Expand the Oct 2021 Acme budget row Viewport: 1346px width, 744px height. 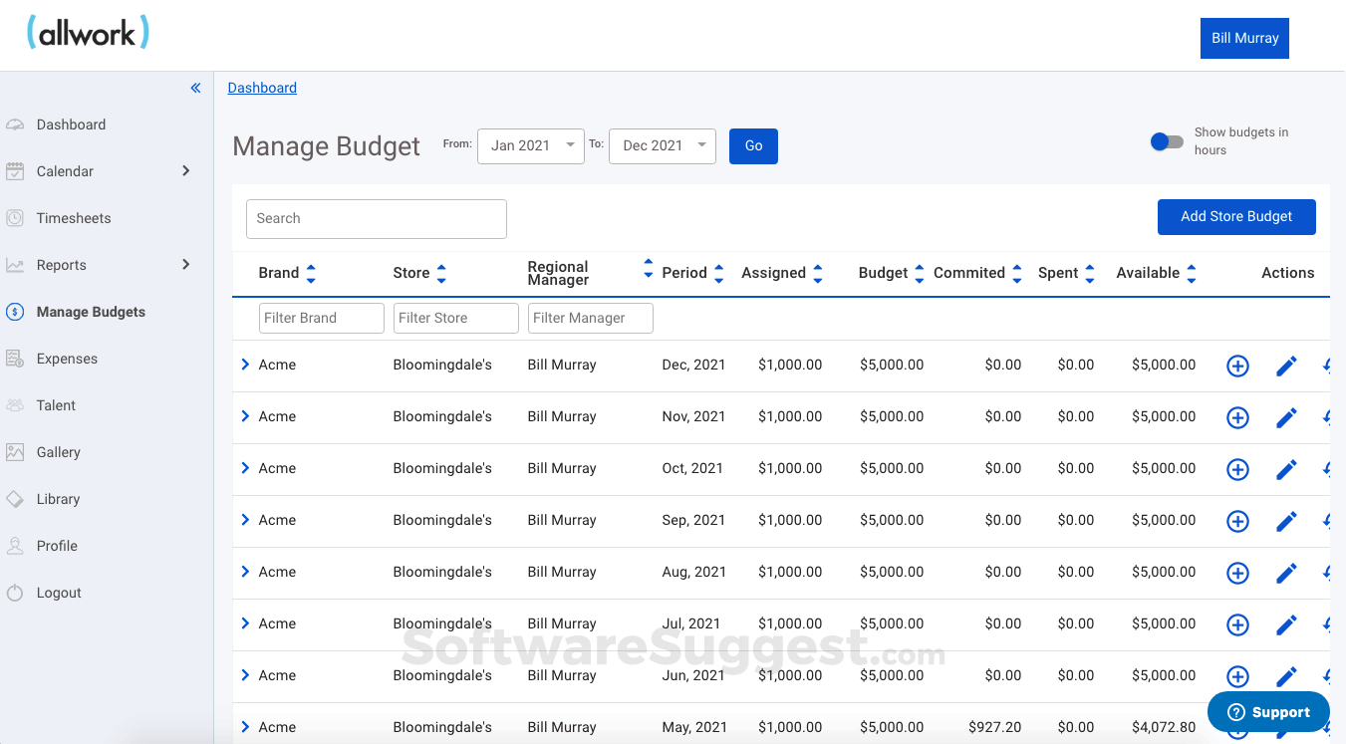245,467
